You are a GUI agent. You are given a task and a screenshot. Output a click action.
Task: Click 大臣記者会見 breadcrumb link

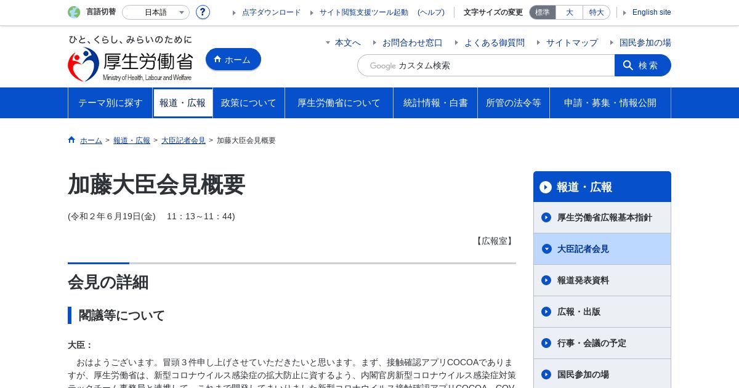pyautogui.click(x=184, y=140)
